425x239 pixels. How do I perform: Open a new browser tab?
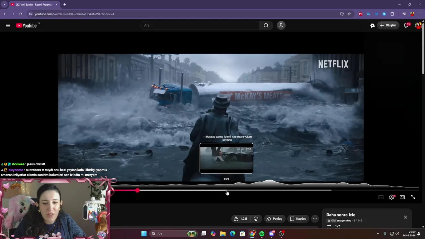tap(64, 5)
